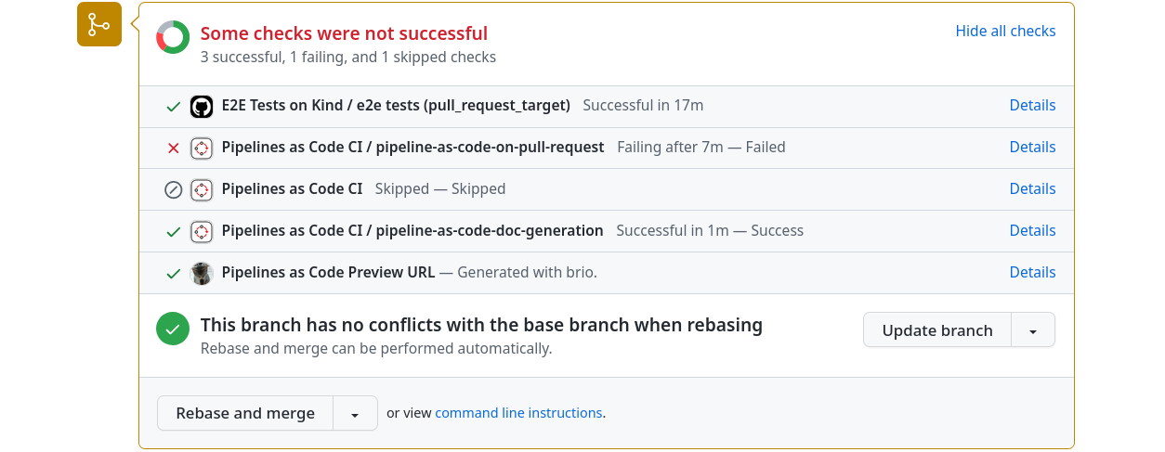
Task: Click the git merge icon badge
Action: (99, 24)
